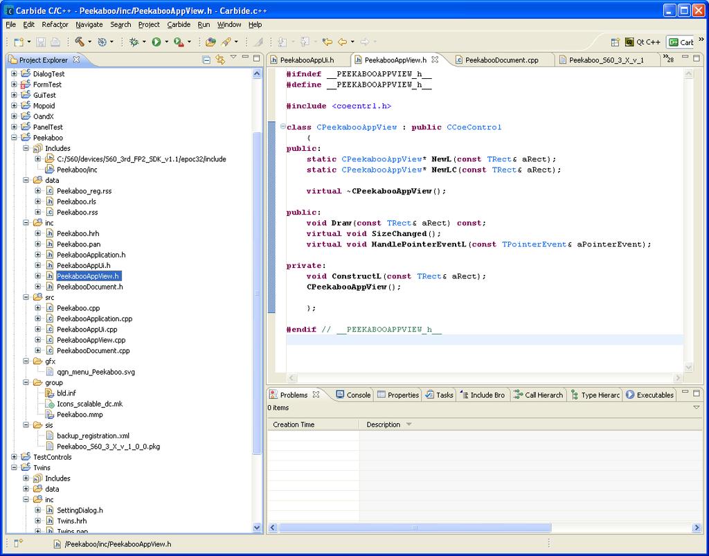The height and width of the screenshot is (556, 709).
Task: Open dropdown next to Debug icon
Action: [144, 42]
